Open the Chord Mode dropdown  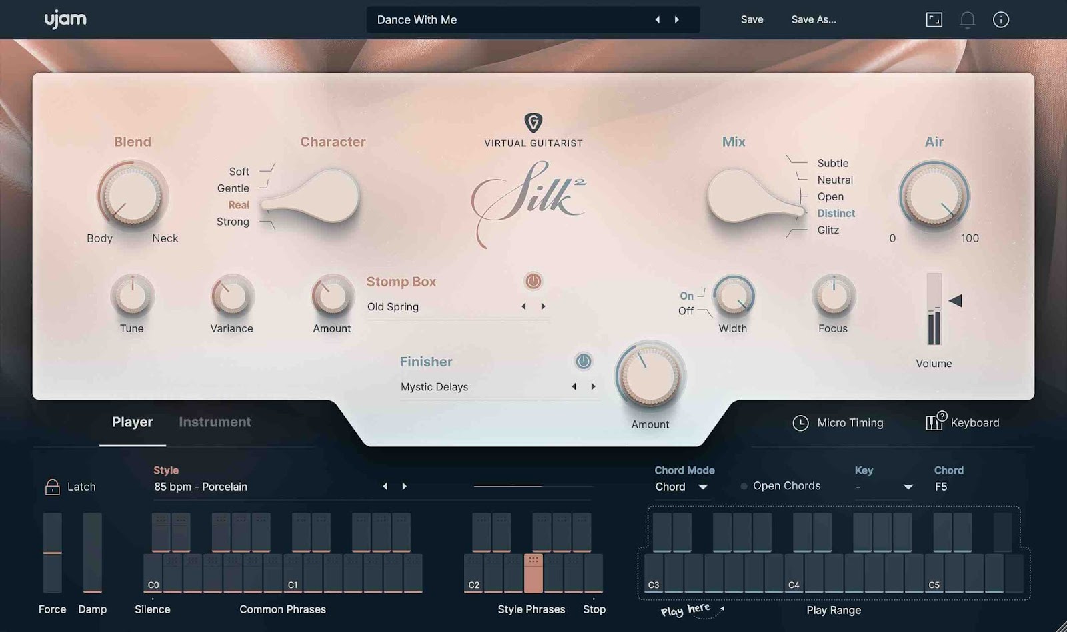click(x=680, y=487)
